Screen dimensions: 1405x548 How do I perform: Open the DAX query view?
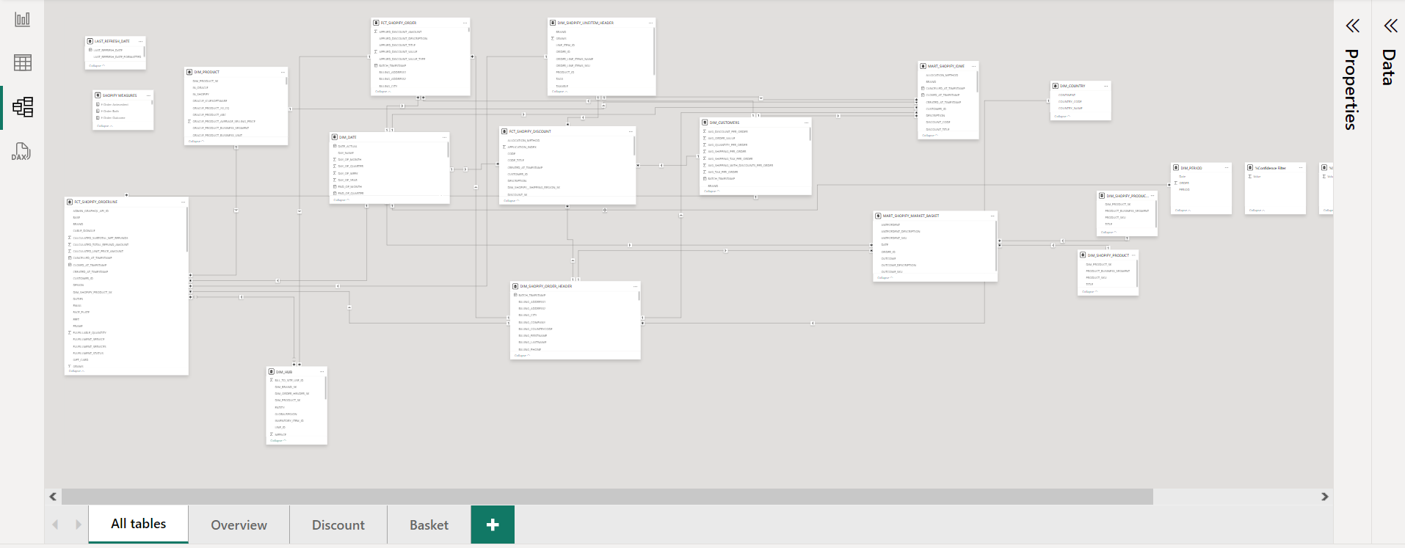(21, 152)
